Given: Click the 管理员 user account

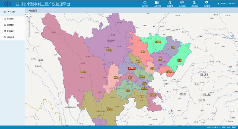Looking at the screenshot, I should tap(222, 4).
